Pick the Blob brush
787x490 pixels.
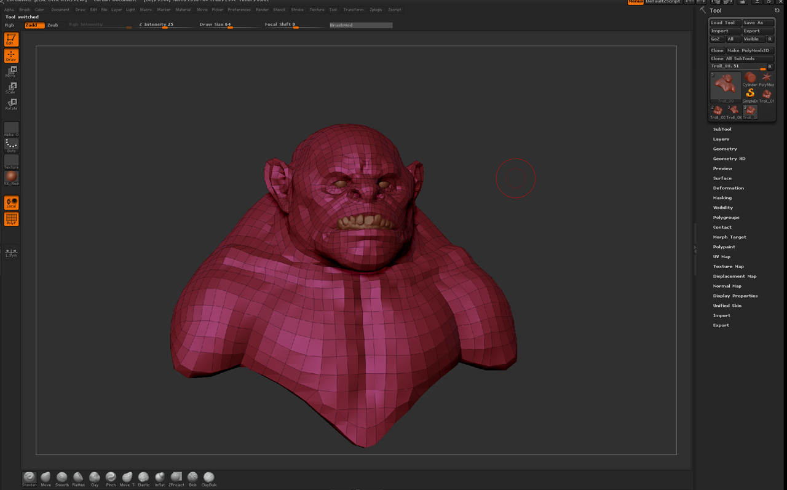pyautogui.click(x=192, y=479)
